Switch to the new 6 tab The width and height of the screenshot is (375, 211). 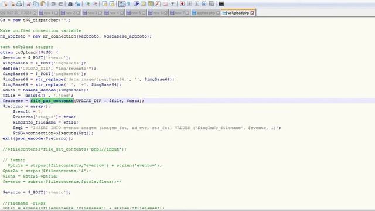tap(158, 13)
